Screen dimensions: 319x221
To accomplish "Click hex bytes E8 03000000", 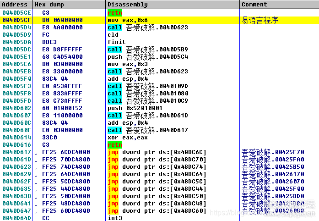I will [62, 130].
